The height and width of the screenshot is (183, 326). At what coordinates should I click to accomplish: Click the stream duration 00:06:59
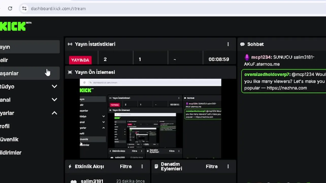pos(219,59)
